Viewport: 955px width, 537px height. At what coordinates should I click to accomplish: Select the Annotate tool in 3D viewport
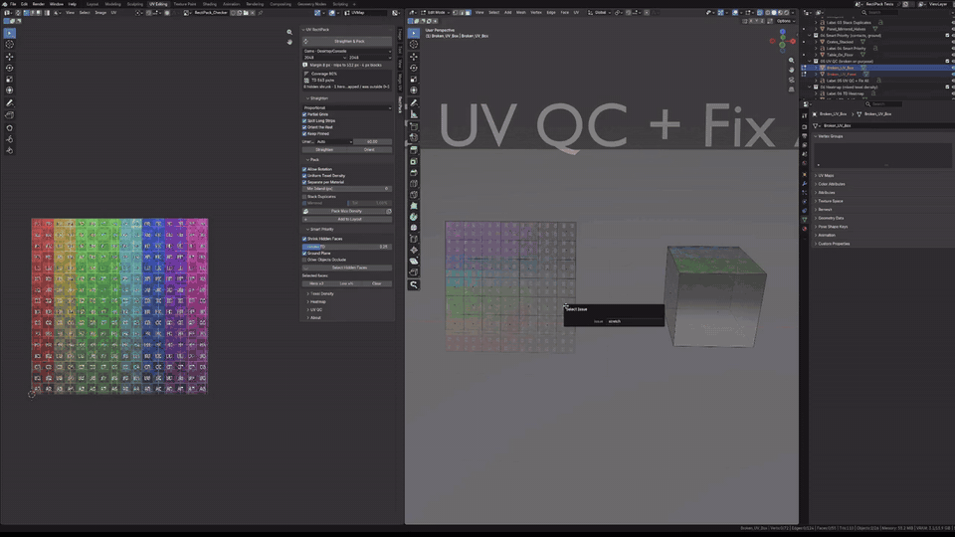pyautogui.click(x=414, y=102)
